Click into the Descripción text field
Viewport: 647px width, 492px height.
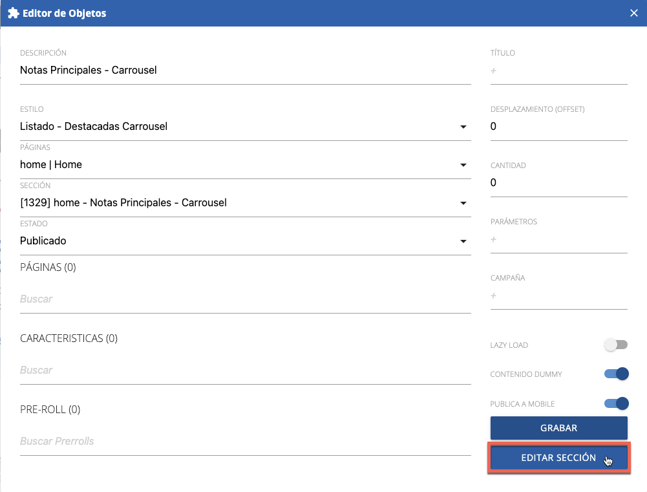[244, 70]
